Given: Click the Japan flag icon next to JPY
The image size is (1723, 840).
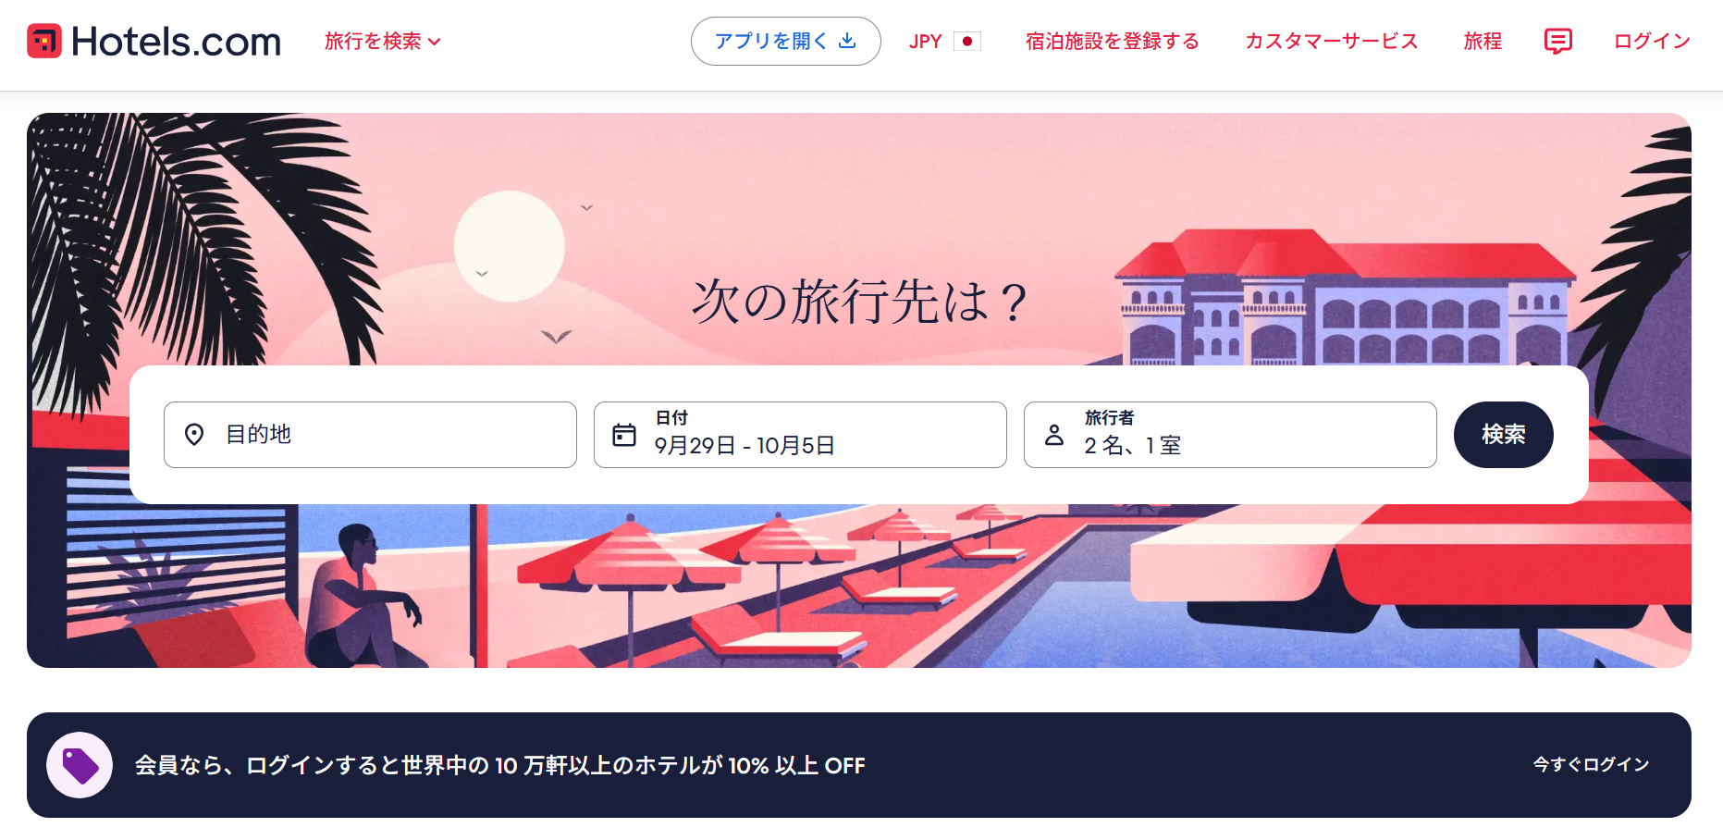Looking at the screenshot, I should coord(967,41).
